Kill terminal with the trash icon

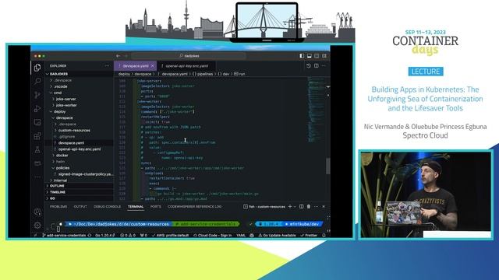tap(309, 207)
